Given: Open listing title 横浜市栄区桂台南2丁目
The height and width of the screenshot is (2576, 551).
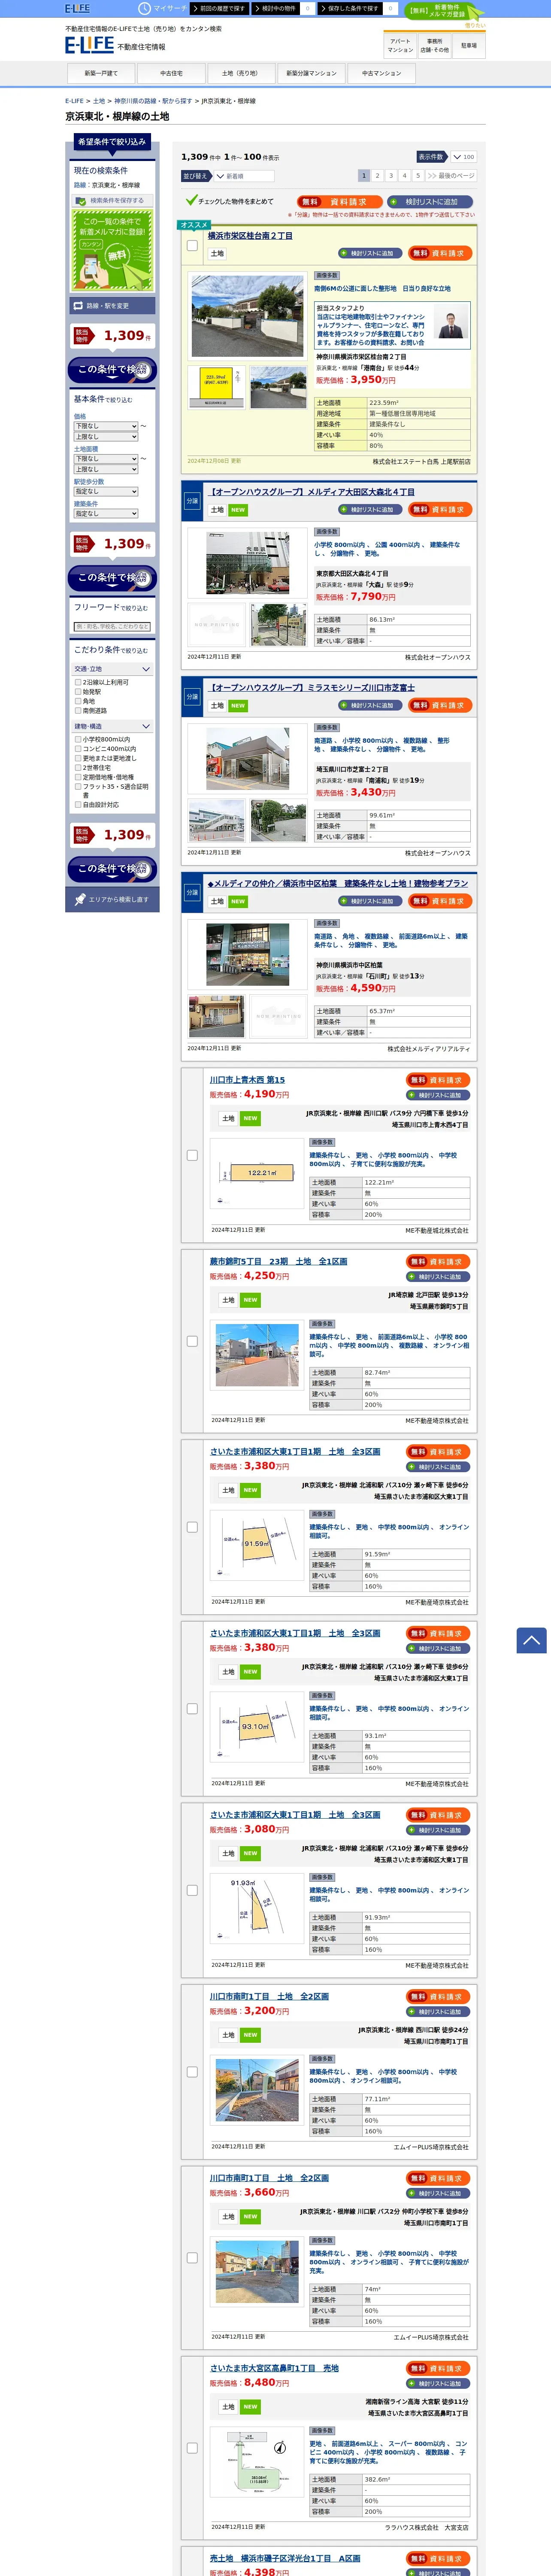Looking at the screenshot, I should tap(250, 236).
